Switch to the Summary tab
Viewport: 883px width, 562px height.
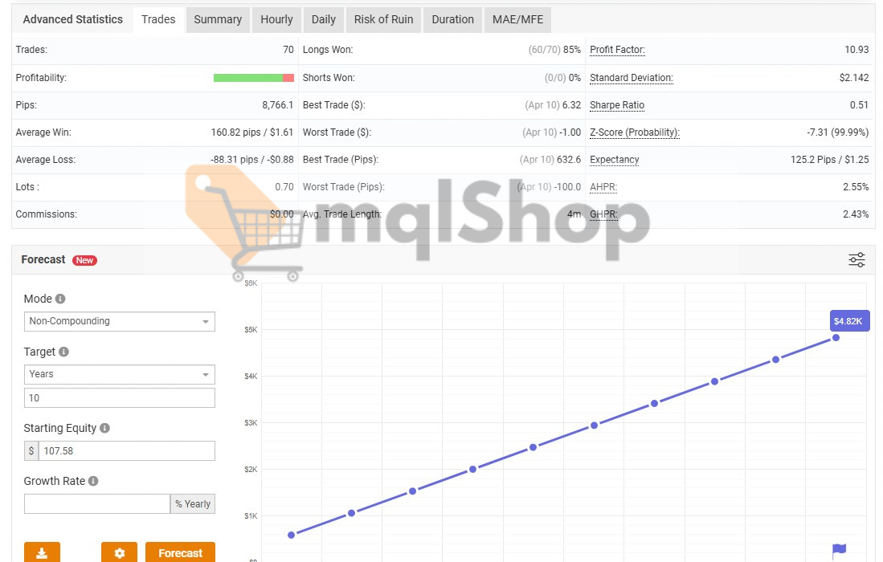point(217,19)
